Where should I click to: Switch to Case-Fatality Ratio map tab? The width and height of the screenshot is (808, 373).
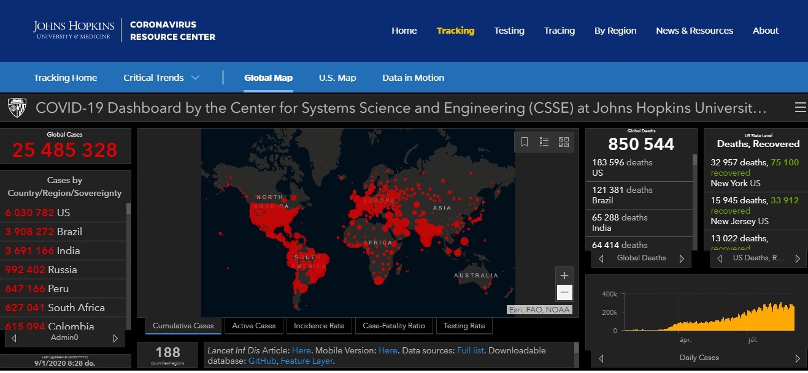click(394, 326)
